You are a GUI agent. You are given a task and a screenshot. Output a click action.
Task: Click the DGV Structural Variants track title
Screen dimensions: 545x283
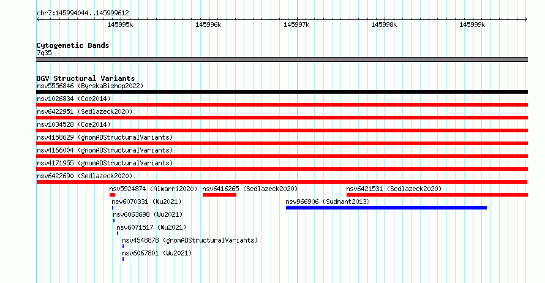point(86,78)
